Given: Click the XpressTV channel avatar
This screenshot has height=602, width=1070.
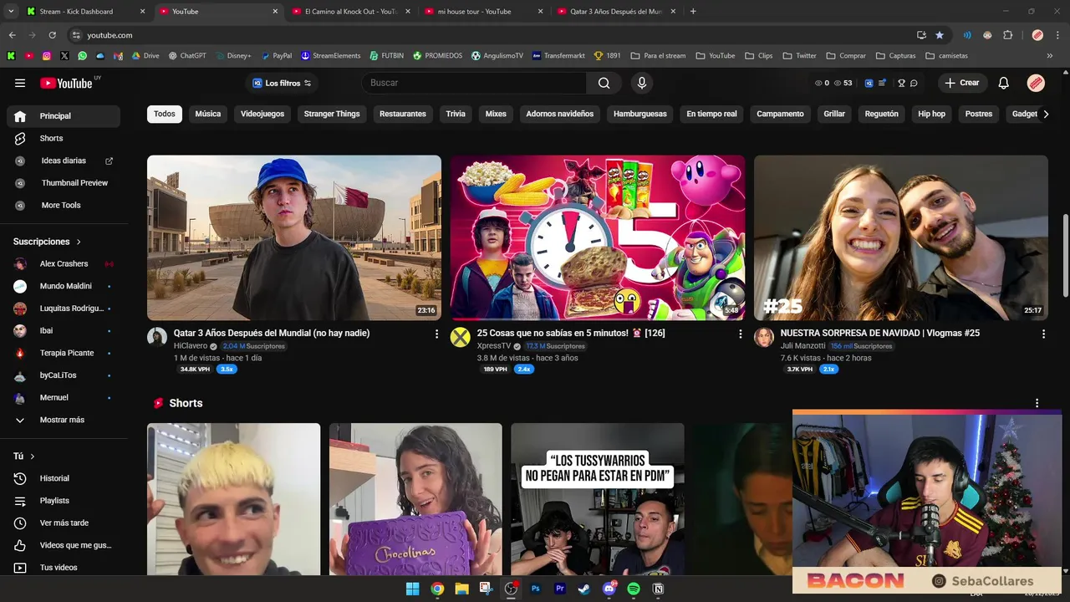Looking at the screenshot, I should (460, 337).
